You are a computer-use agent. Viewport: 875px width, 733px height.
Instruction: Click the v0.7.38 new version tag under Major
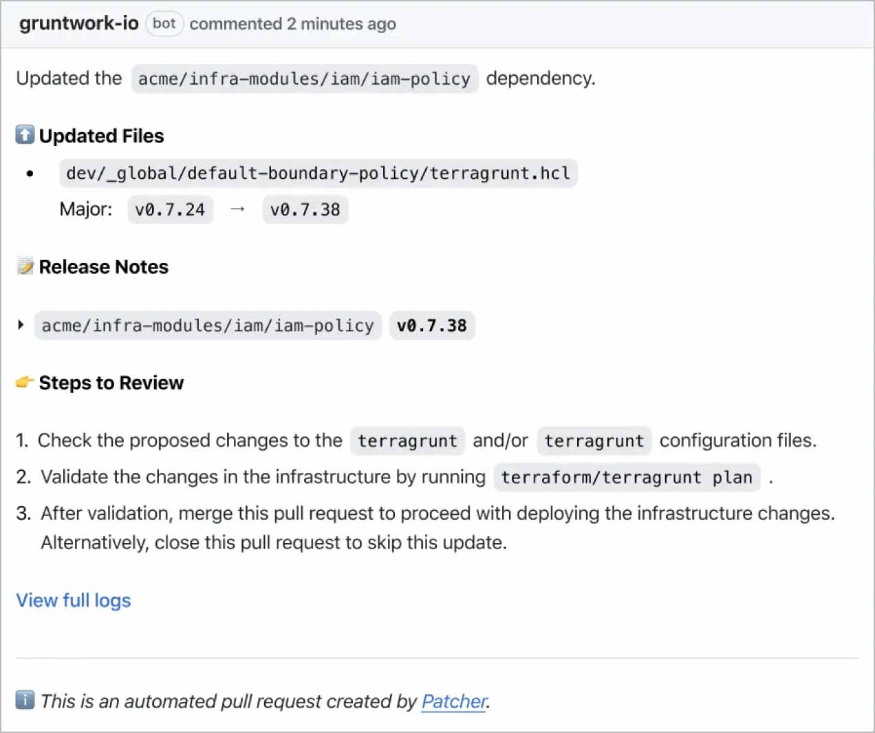tap(305, 209)
